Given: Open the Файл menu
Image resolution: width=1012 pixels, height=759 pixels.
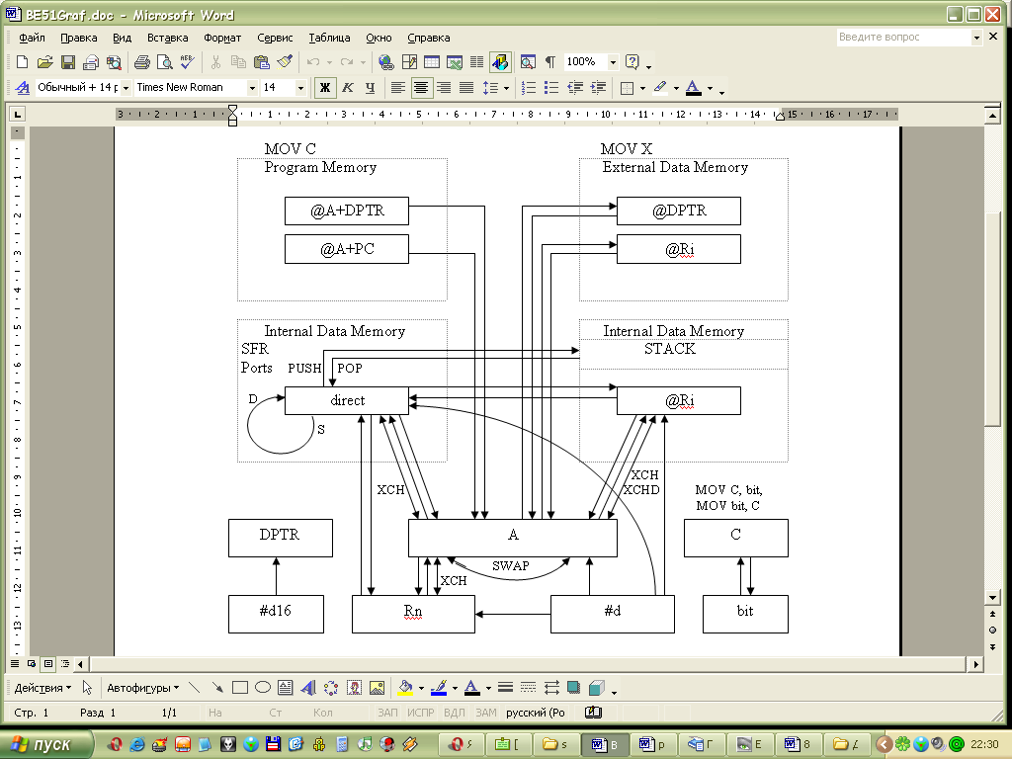Looking at the screenshot, I should (32, 38).
